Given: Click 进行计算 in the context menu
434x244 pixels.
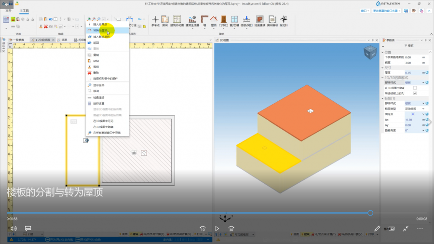Looking at the screenshot, I should (x=99, y=103).
